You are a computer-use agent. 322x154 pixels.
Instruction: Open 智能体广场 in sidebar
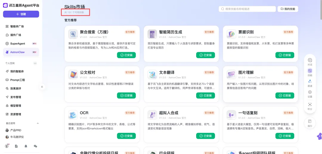(21, 26)
